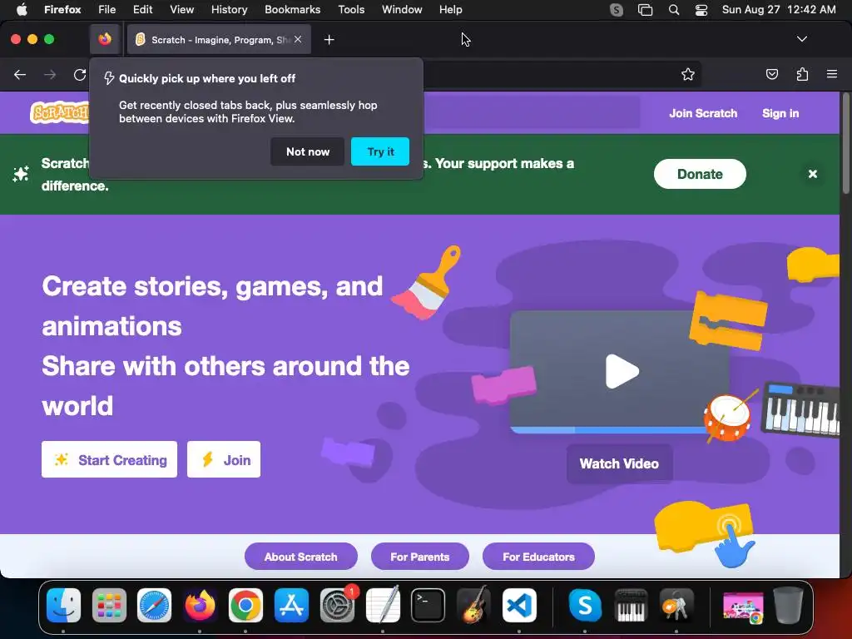Open the piano keyboard app in dock
Viewport: 852px width, 639px height.
pyautogui.click(x=631, y=605)
